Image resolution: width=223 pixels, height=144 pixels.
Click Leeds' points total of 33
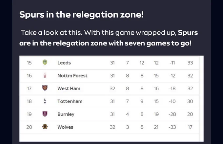coord(190,63)
